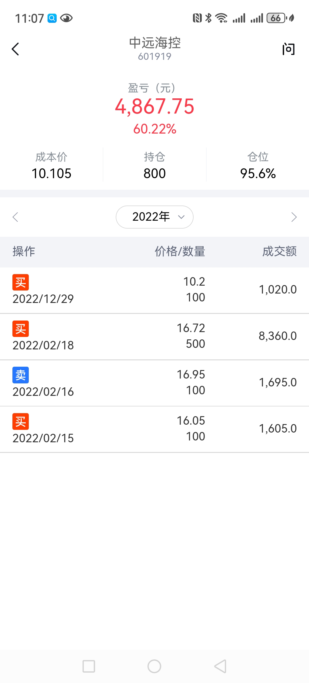Tap the 操作 column header
The image size is (309, 683).
(24, 251)
